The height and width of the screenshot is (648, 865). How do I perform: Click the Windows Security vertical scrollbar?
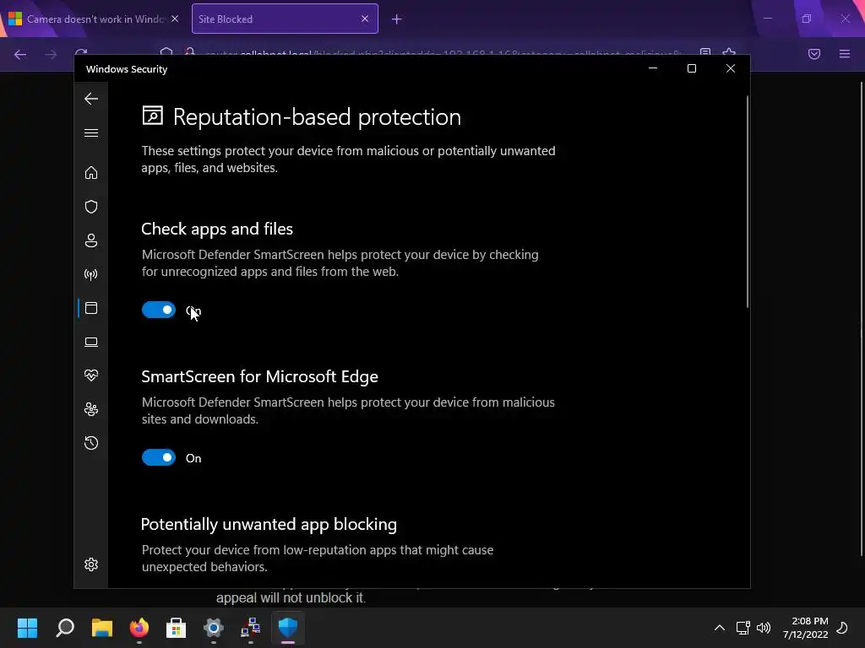click(x=748, y=202)
